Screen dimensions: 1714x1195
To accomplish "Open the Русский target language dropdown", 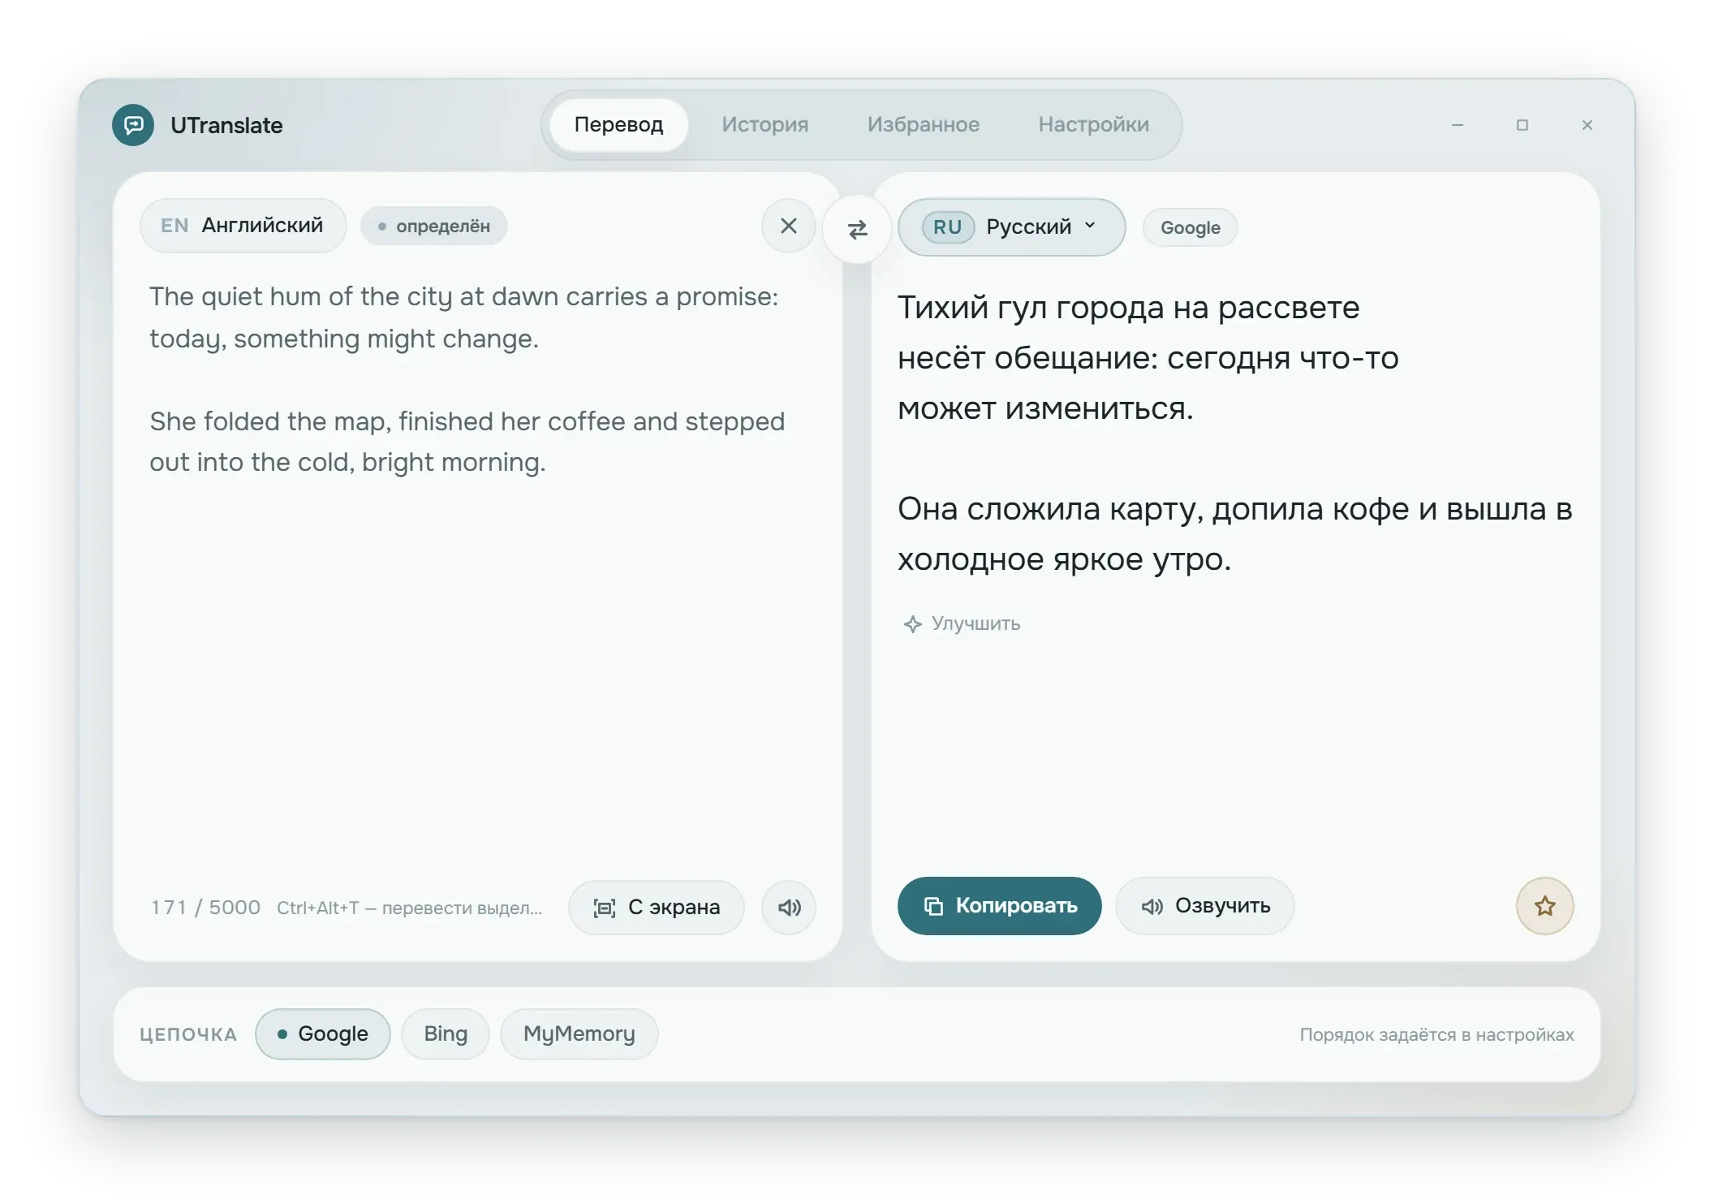I will 1011,227.
